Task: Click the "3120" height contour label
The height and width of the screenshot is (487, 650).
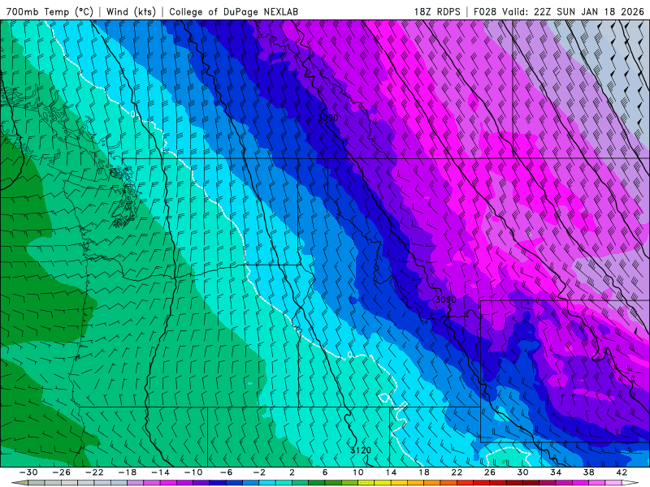Action: click(361, 450)
